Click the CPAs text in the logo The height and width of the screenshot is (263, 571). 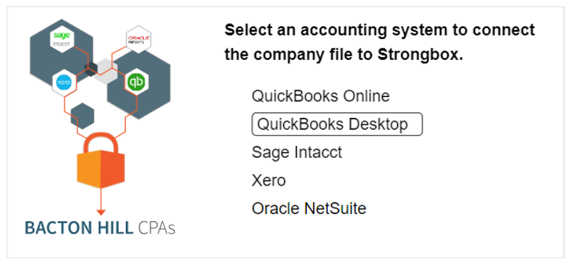[157, 228]
